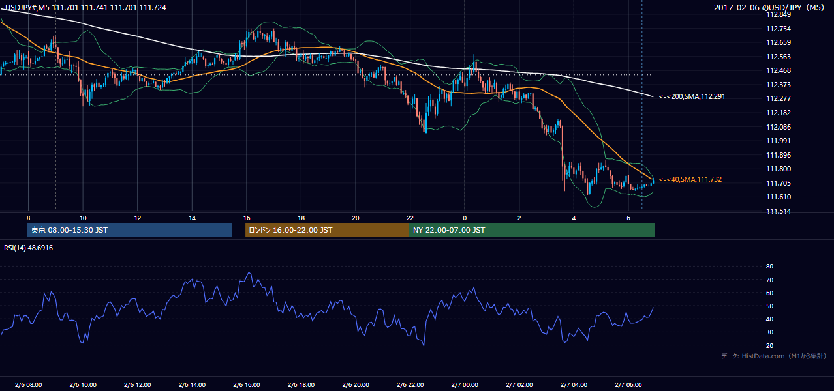Click the 111.514 price axis label

coord(777,211)
